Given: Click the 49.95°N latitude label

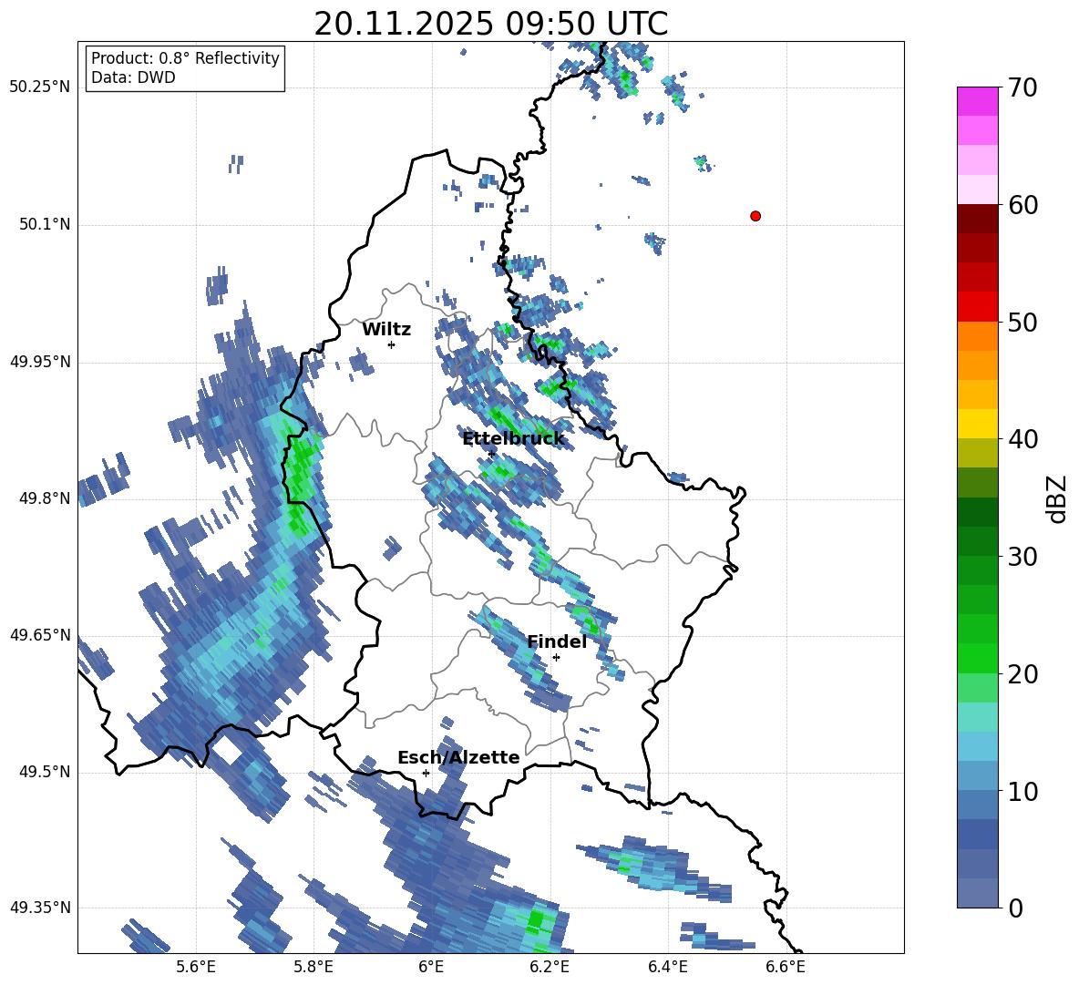Looking at the screenshot, I should click(39, 362).
